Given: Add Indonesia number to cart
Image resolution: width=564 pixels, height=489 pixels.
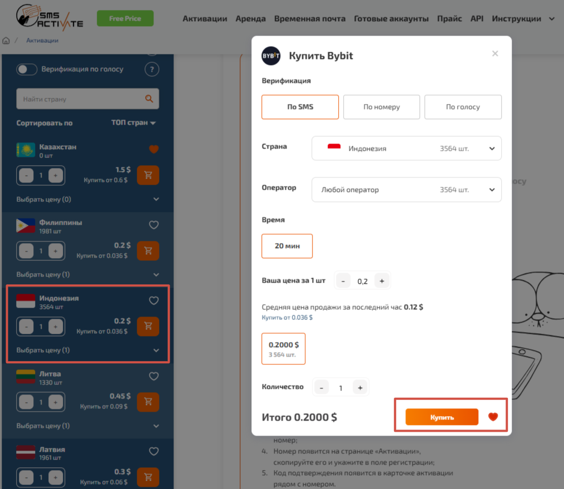Looking at the screenshot, I should [148, 327].
